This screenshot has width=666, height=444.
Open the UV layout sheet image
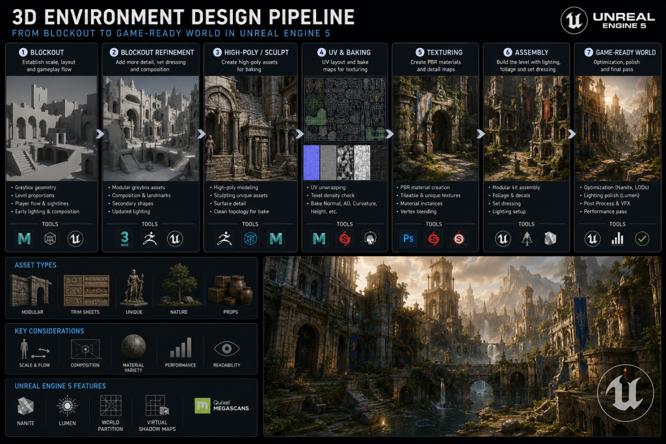click(345, 109)
